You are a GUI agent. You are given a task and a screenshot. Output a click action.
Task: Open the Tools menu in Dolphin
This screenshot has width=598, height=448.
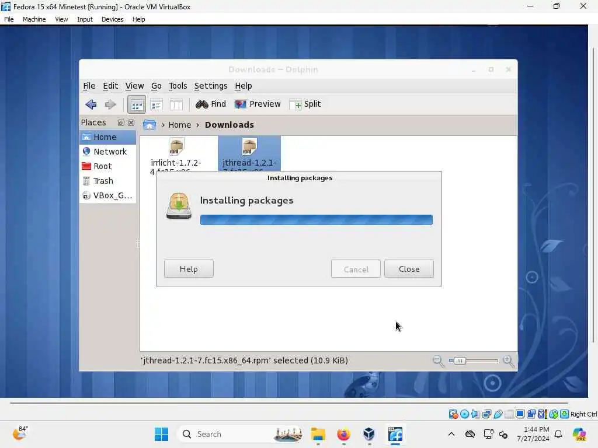click(178, 86)
